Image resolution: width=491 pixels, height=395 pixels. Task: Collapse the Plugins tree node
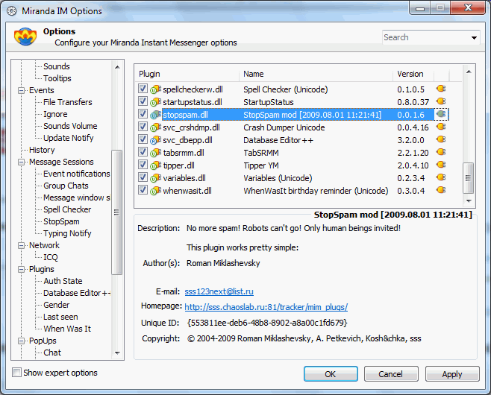point(22,270)
